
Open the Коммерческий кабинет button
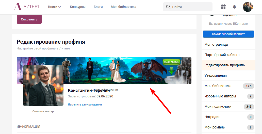pyautogui.click(x=228, y=34)
